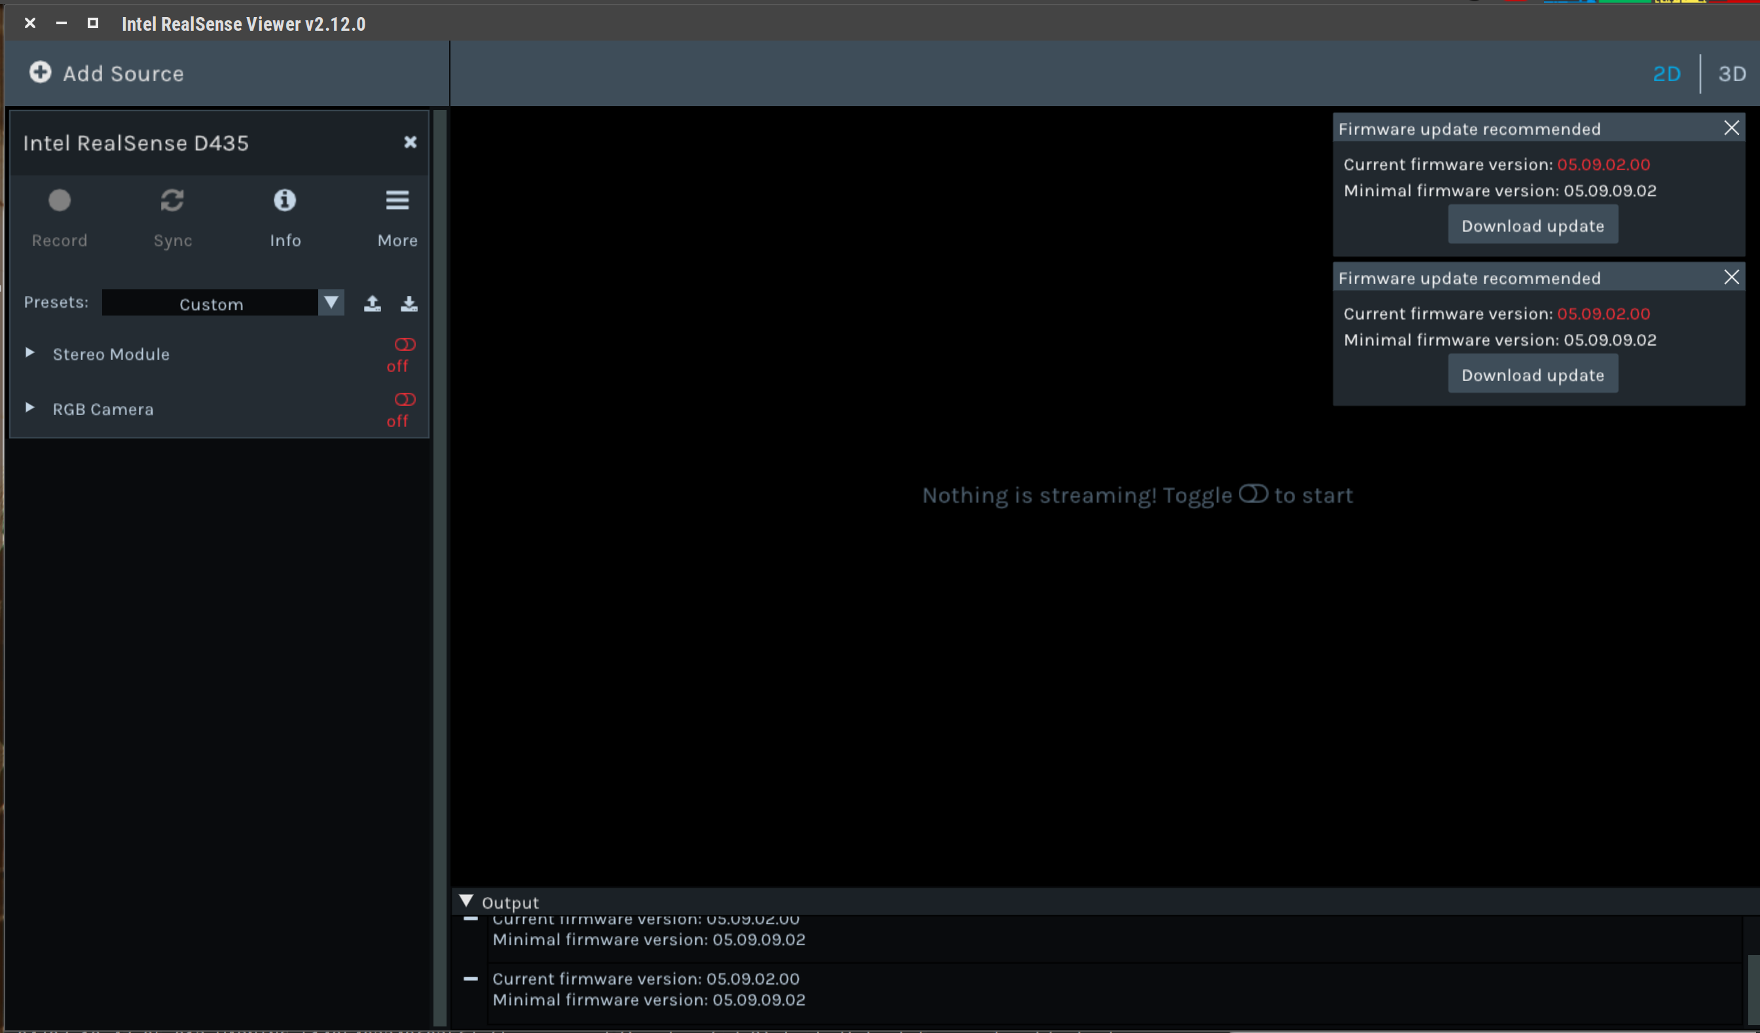1760x1033 pixels.
Task: Switch to the 3D view tab
Action: click(1732, 73)
